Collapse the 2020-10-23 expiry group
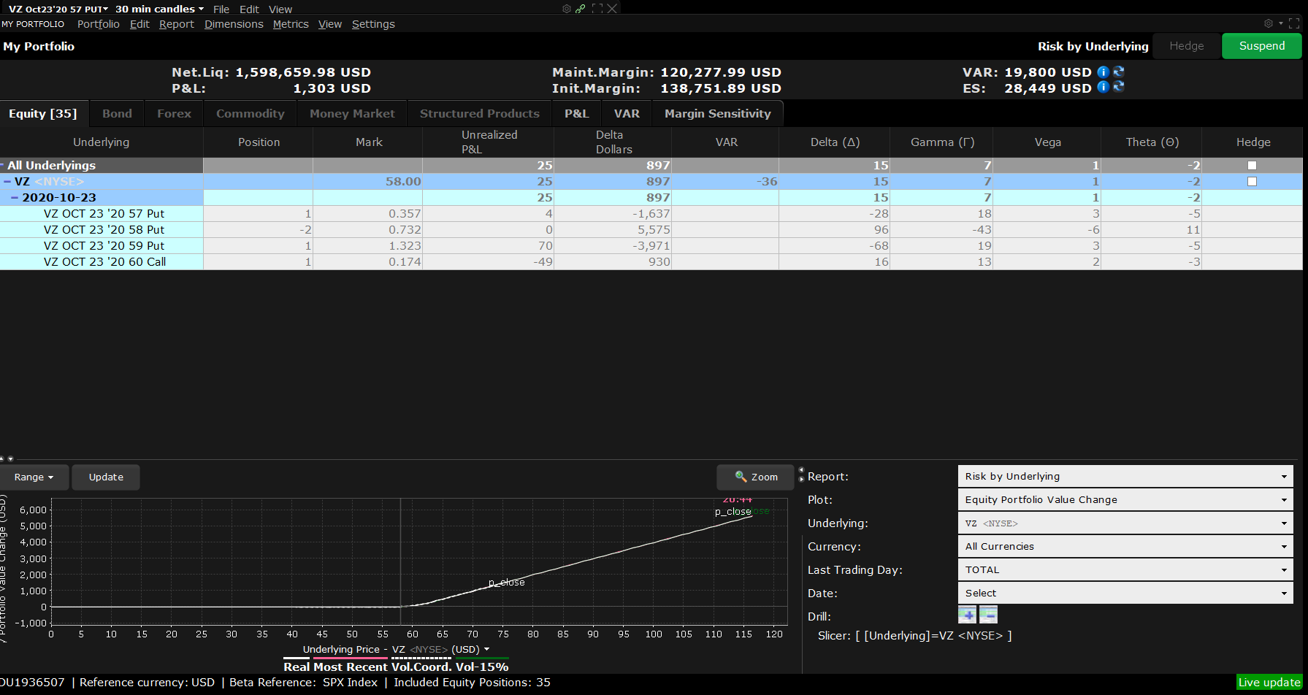This screenshot has height=695, width=1308. [x=15, y=198]
